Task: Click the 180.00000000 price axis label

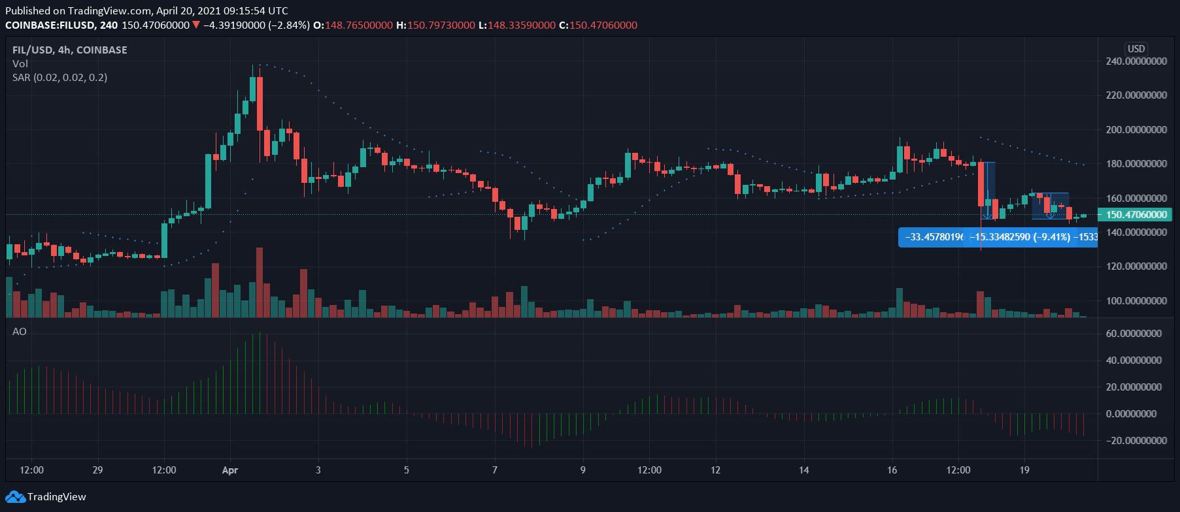Action: [x=1136, y=163]
